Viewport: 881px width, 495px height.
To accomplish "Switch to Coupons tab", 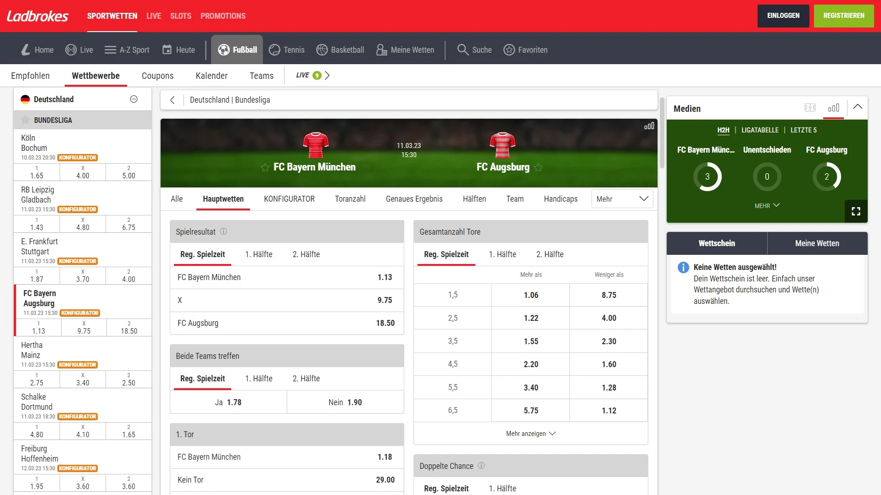I will [157, 76].
